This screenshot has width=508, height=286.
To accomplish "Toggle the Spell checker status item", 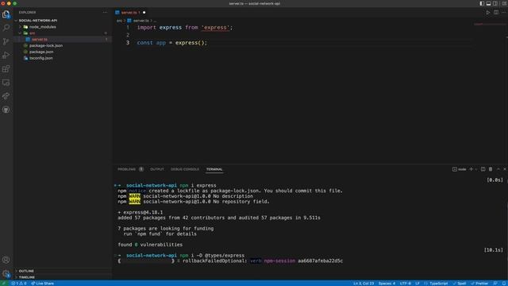I will coord(460,283).
